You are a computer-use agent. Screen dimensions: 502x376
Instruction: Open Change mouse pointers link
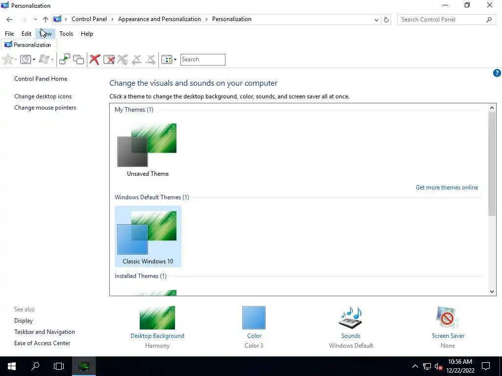point(45,108)
